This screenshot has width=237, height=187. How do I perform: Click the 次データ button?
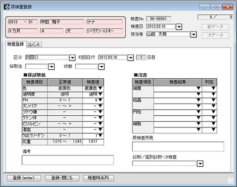point(215,35)
